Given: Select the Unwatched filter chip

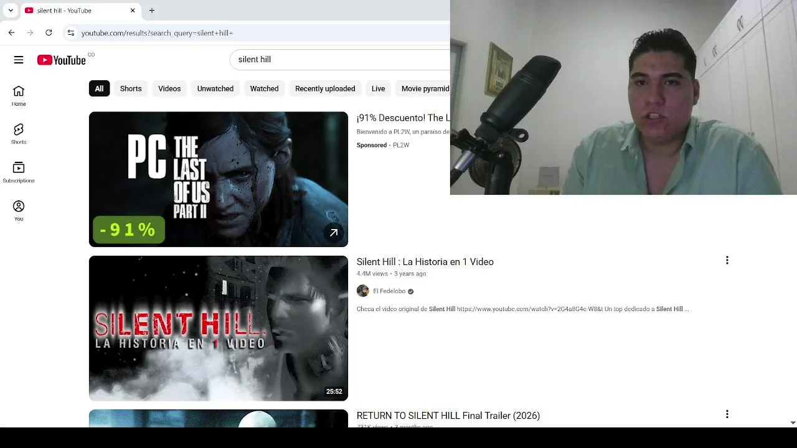Looking at the screenshot, I should point(215,88).
